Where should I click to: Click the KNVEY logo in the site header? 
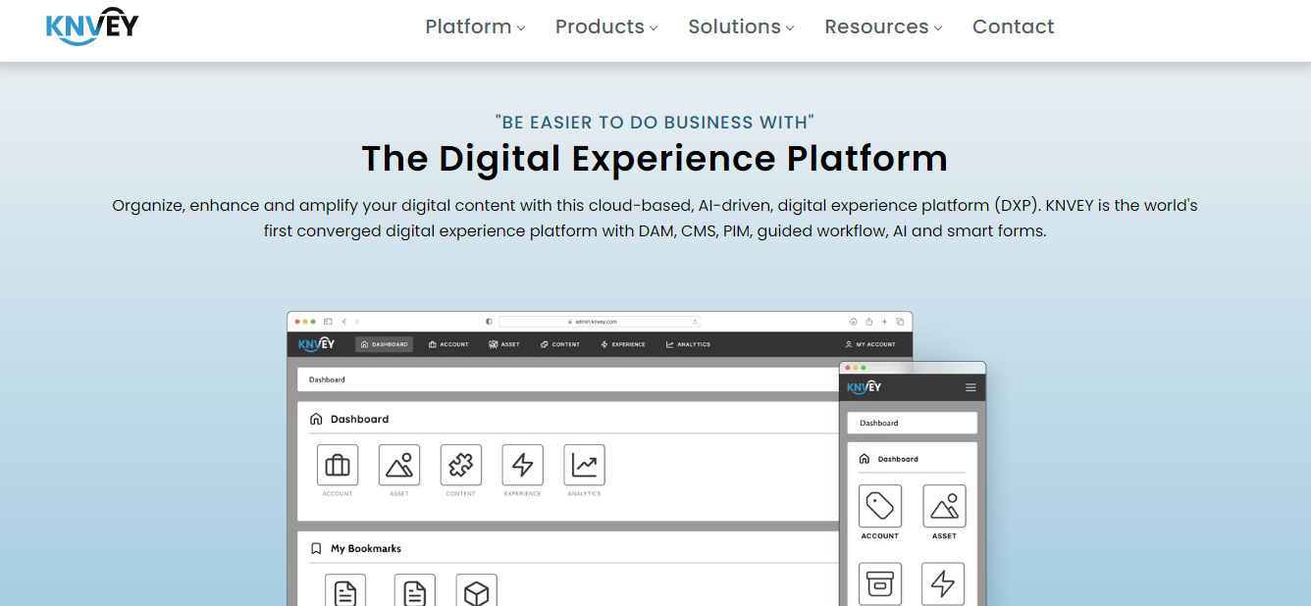(x=92, y=26)
